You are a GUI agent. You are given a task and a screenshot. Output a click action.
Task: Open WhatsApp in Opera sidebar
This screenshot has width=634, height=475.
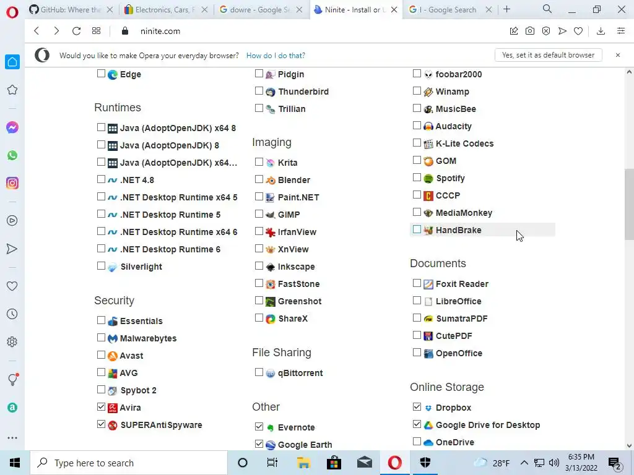pos(12,155)
